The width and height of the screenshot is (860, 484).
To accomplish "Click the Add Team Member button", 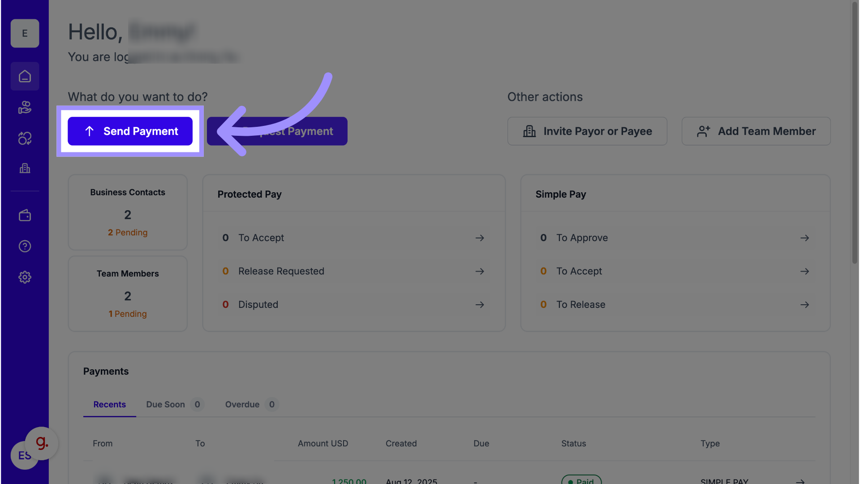I will coord(756,131).
